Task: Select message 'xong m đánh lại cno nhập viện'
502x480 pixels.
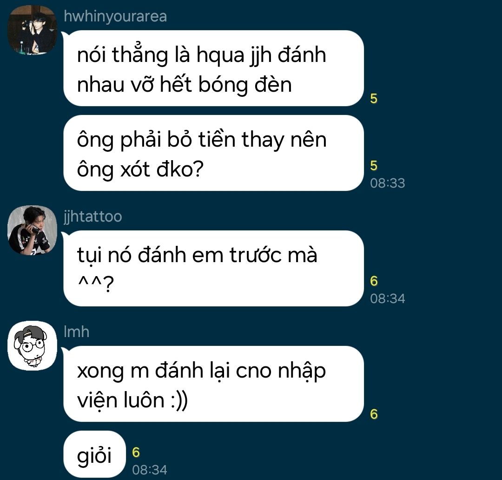Action: (x=213, y=384)
